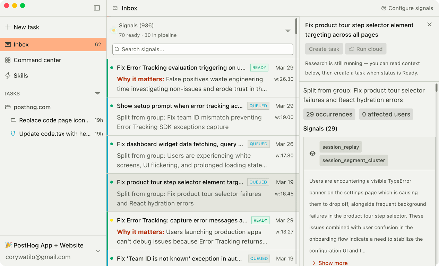This screenshot has width=439, height=266.
Task: Close the signal detail panel
Action: [x=429, y=25]
